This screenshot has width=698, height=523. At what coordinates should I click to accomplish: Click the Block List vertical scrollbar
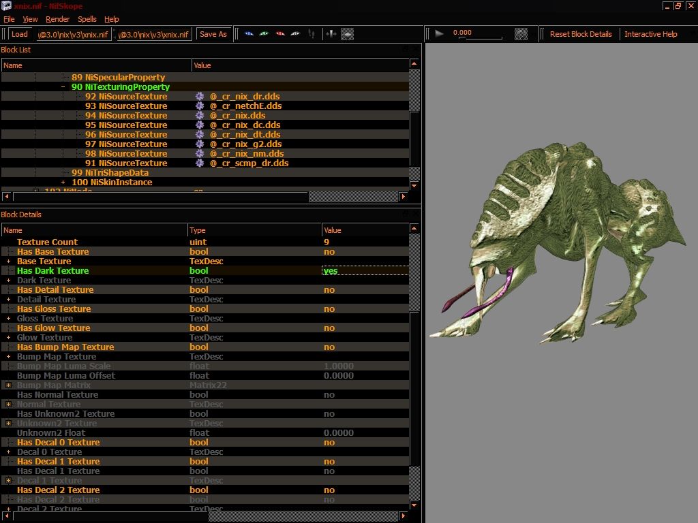(414, 125)
